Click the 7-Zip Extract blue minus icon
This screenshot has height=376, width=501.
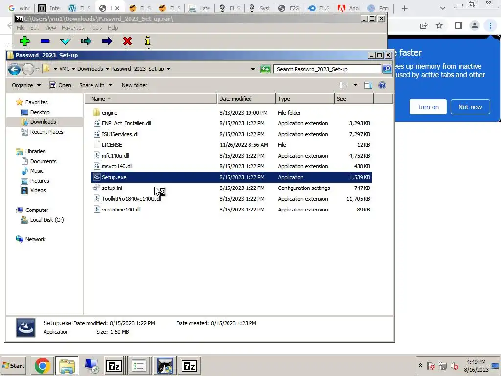[x=45, y=41]
